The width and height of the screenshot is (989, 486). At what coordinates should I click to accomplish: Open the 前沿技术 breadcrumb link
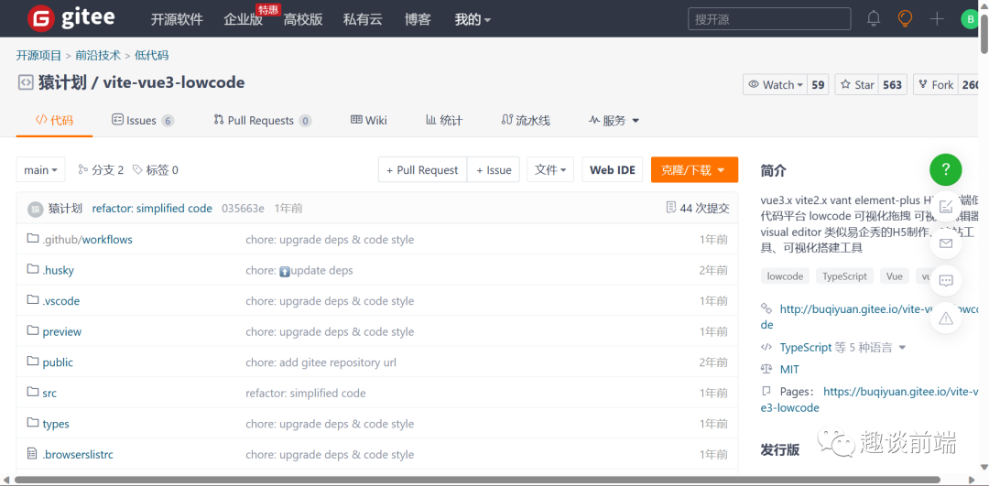click(x=98, y=56)
